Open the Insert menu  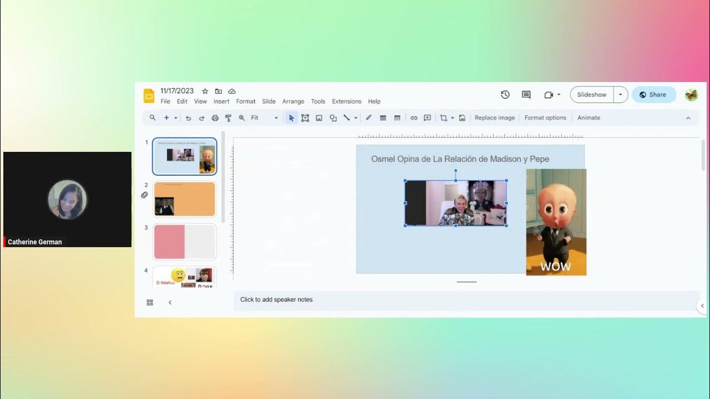[221, 101]
